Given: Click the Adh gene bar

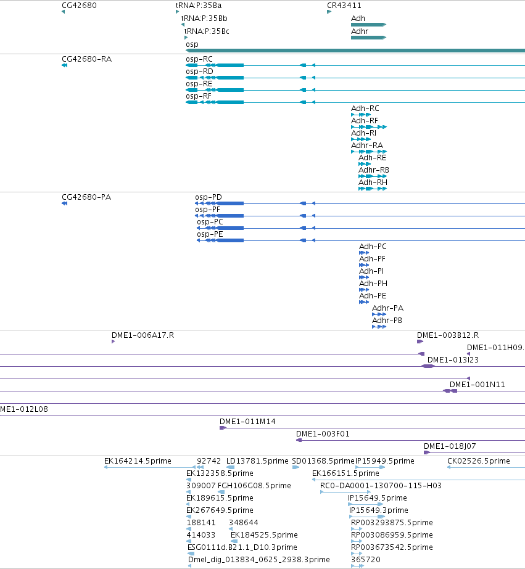Looking at the screenshot, I should point(368,25).
